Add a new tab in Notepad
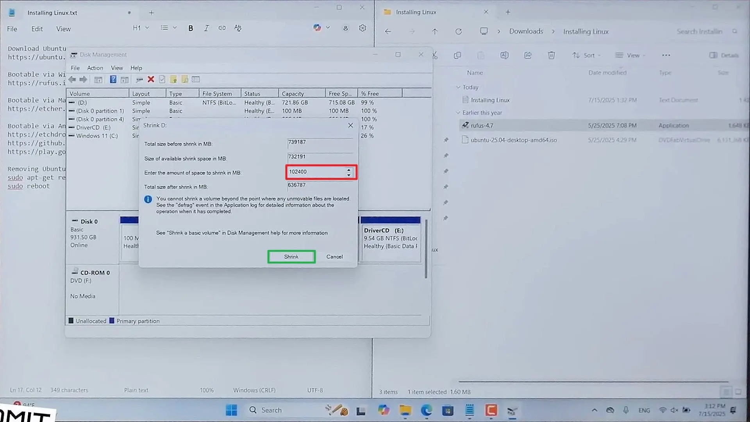 152,13
